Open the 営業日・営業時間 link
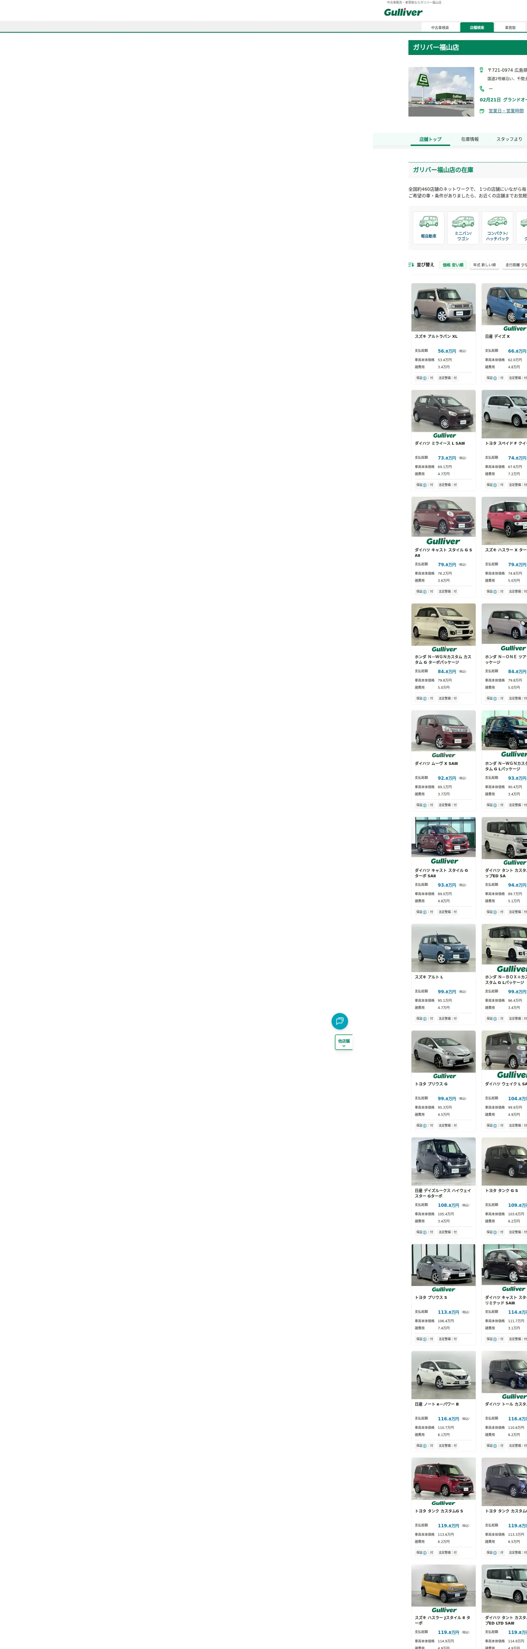 pos(506,111)
